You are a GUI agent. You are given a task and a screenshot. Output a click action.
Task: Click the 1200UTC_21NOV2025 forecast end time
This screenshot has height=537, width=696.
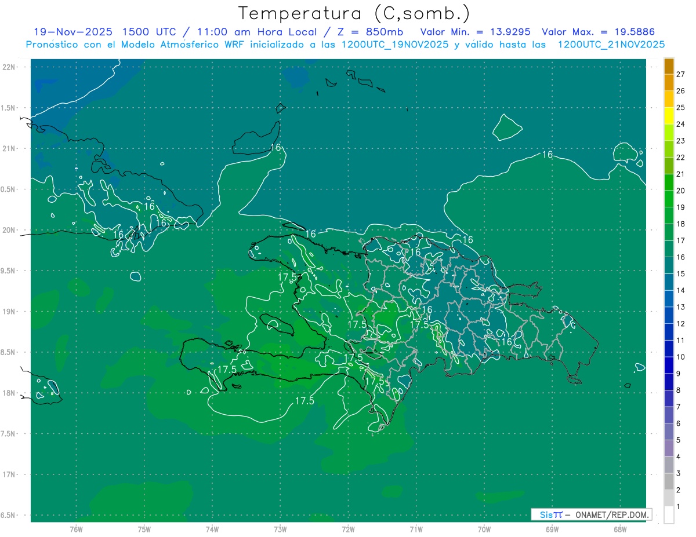point(611,45)
